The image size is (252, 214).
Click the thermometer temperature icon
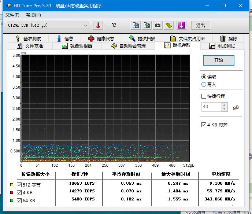[98, 25]
